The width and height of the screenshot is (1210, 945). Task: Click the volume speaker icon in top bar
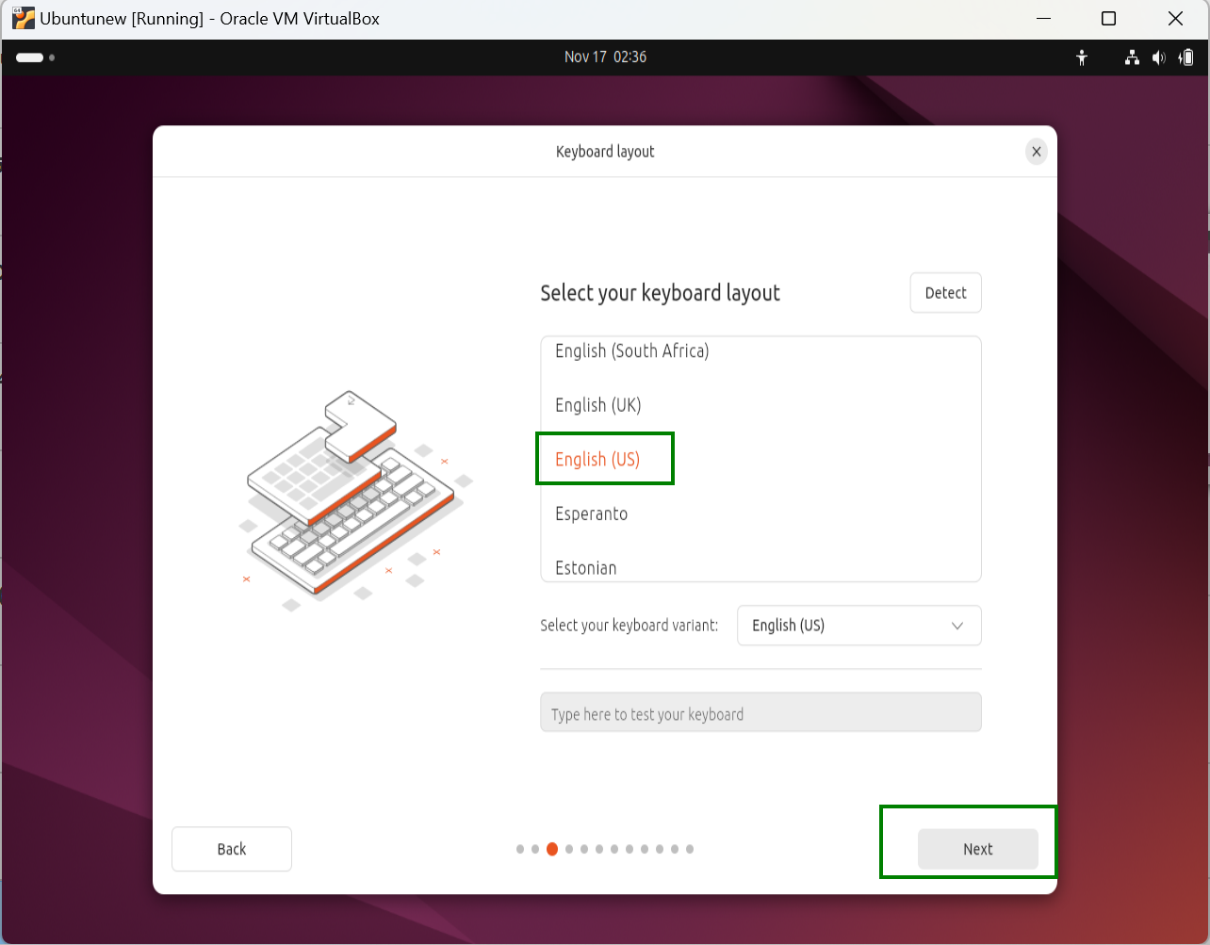1159,57
